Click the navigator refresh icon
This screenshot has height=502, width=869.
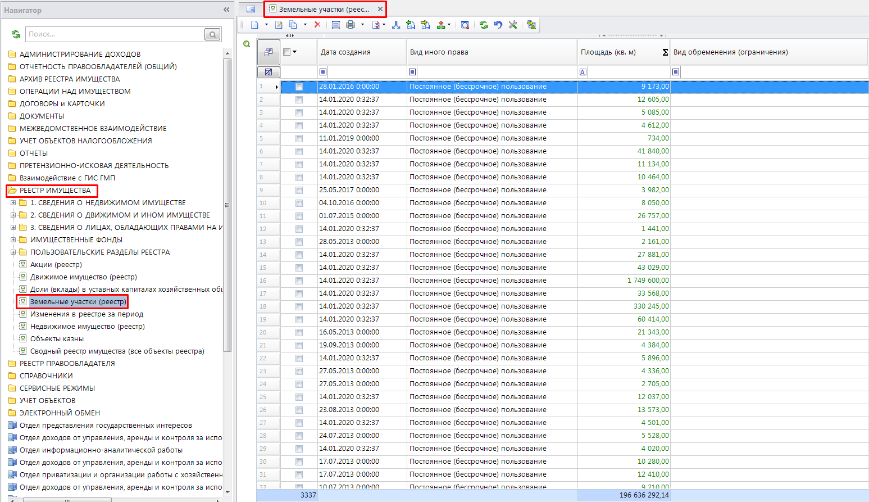click(16, 34)
